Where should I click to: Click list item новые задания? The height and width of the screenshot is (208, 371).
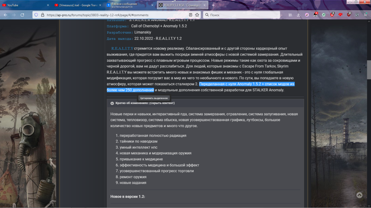(x=133, y=183)
